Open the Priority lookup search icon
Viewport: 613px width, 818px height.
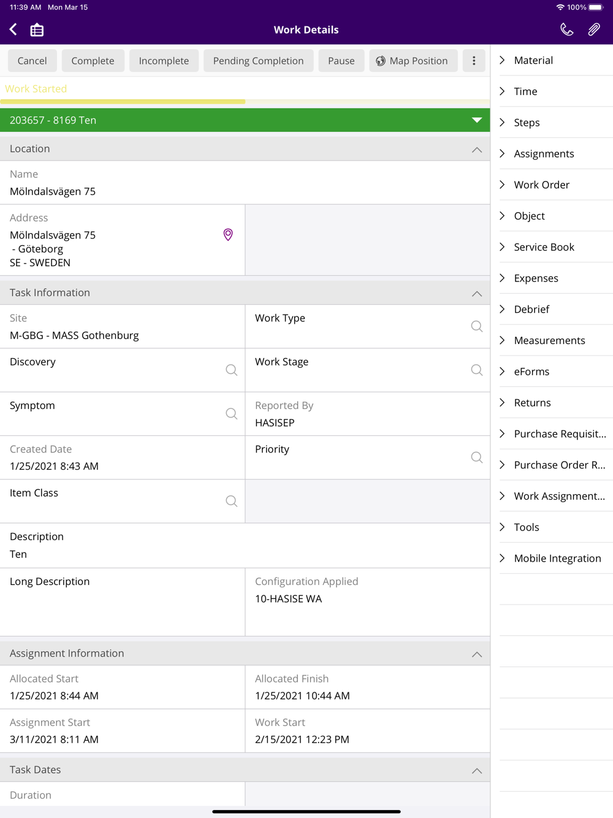[476, 457]
